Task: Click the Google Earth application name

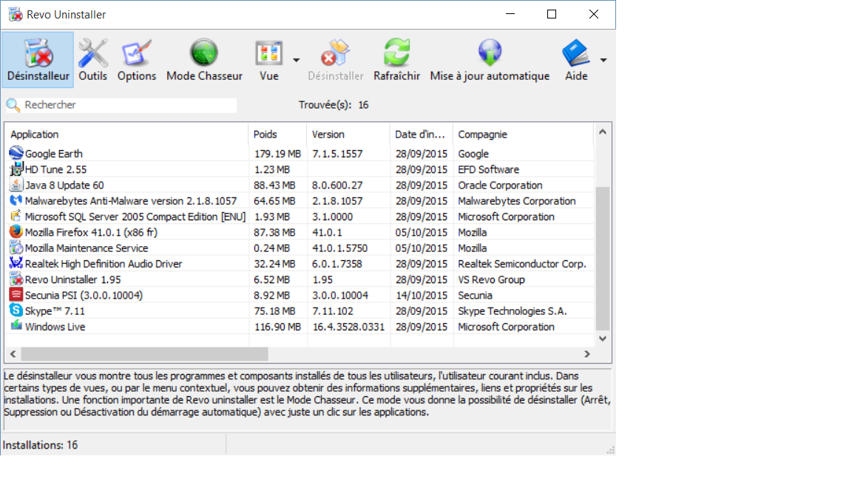Action: click(54, 154)
